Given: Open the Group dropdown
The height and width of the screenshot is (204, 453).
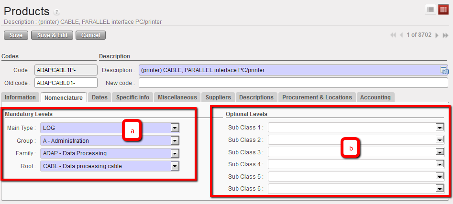Looking at the screenshot, I should (x=175, y=141).
